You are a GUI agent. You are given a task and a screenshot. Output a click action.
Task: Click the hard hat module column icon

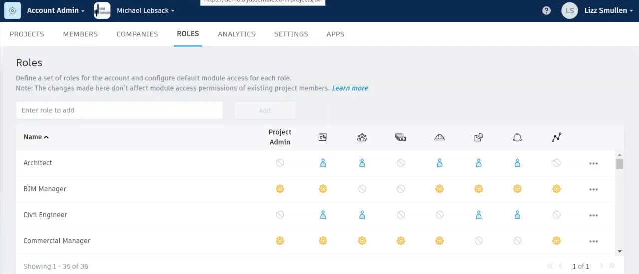click(439, 137)
